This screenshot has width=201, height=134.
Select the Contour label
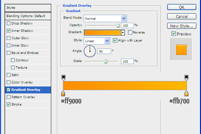click(22, 60)
